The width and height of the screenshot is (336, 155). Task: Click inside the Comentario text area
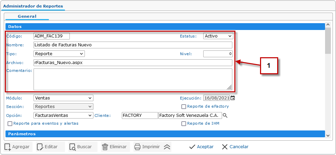[133, 79]
